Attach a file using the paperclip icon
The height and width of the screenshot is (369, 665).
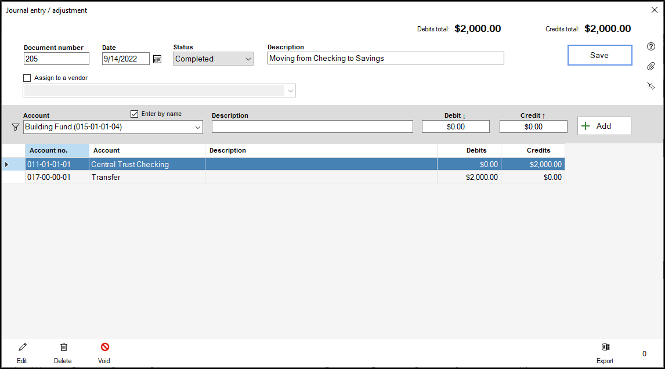(x=650, y=66)
